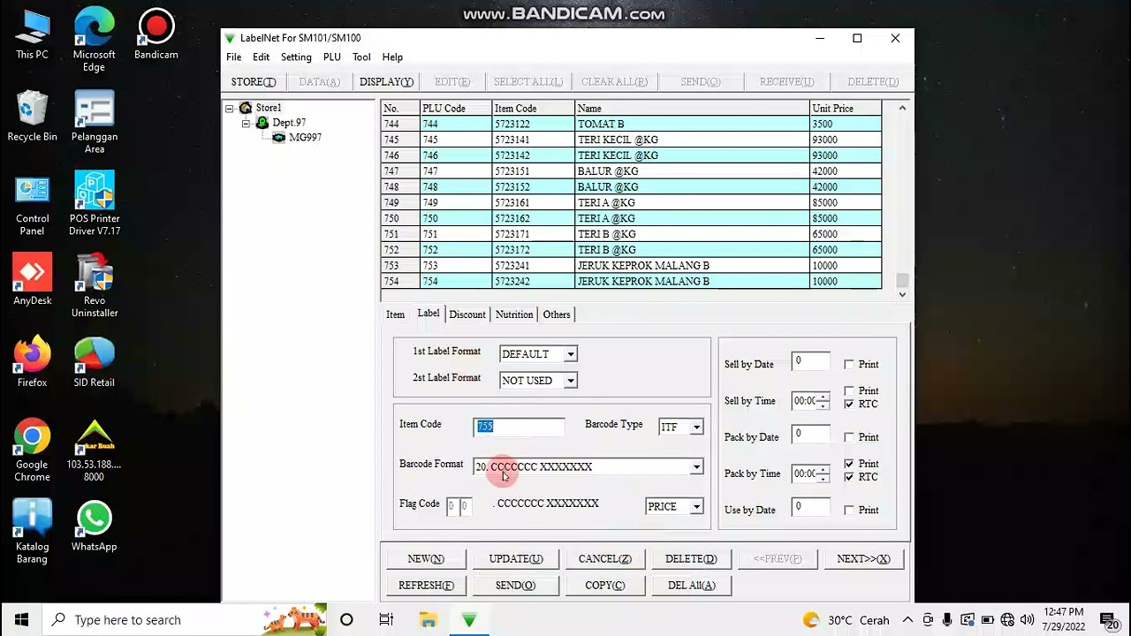Adjust Pack by Time spinner

pyautogui.click(x=823, y=473)
